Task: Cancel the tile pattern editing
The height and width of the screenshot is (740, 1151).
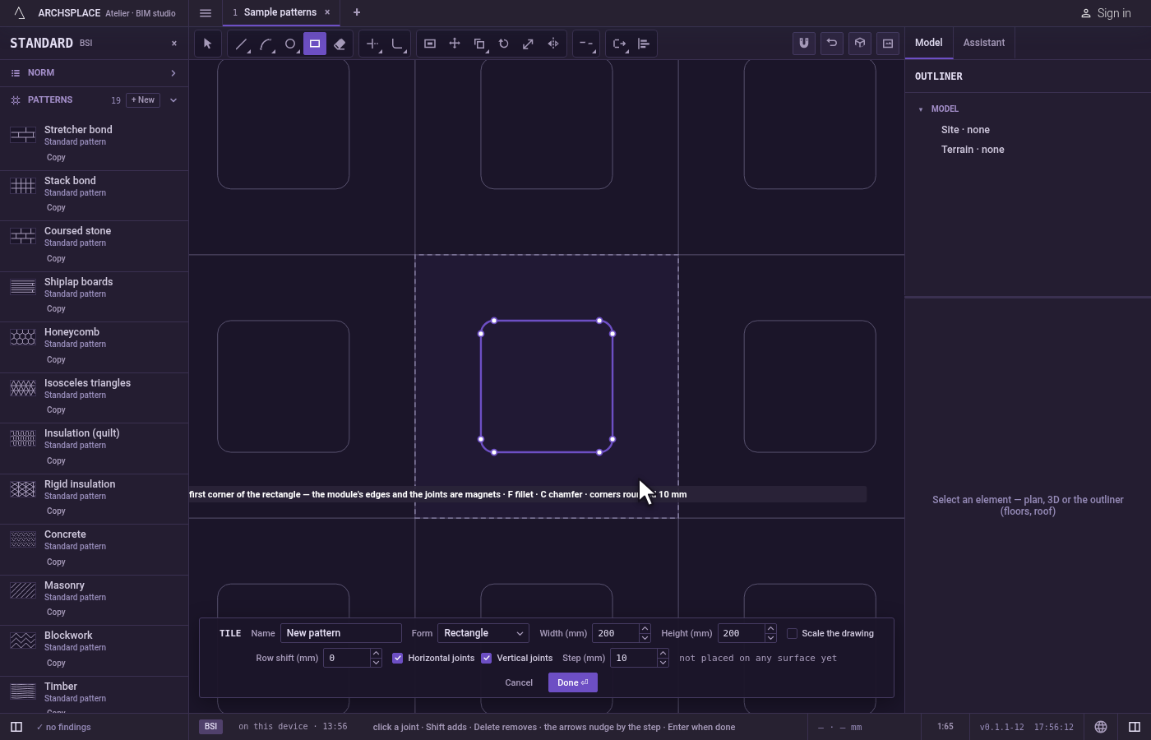Action: pos(519,682)
